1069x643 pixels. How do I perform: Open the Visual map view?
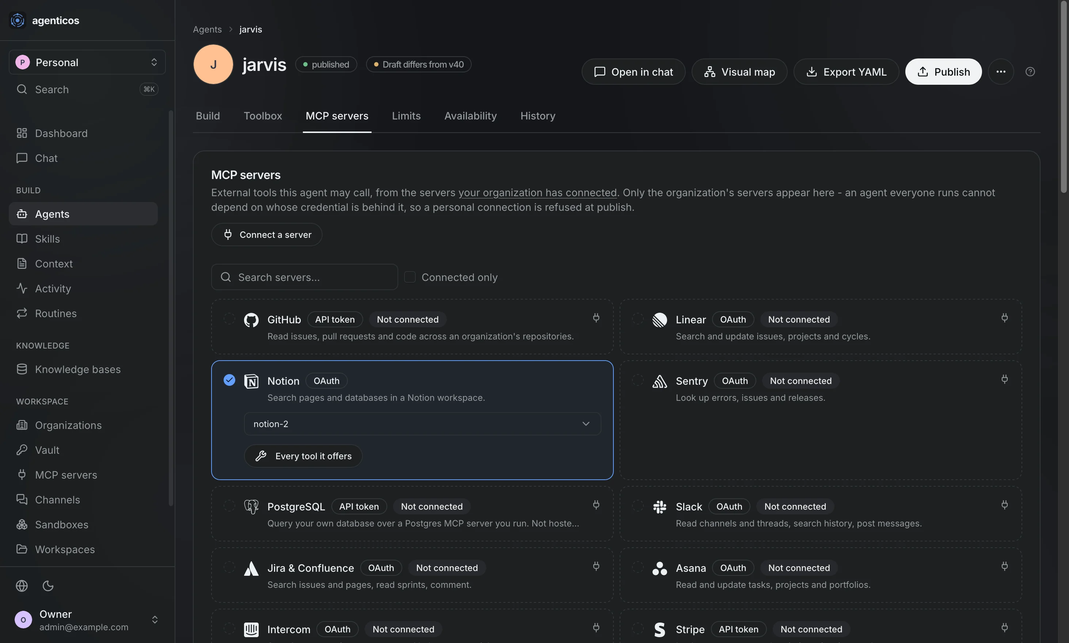[739, 72]
